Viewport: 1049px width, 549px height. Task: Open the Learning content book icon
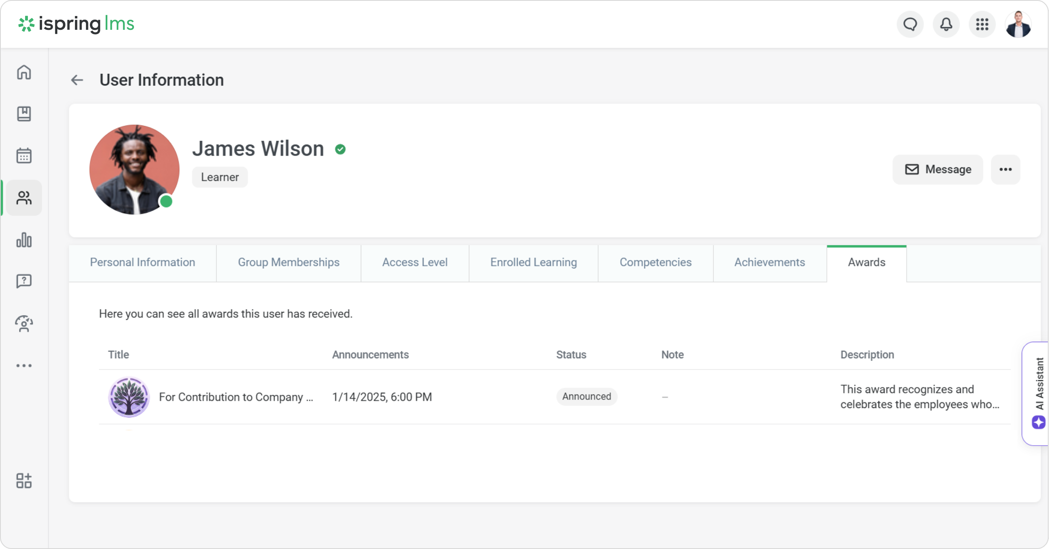(24, 114)
